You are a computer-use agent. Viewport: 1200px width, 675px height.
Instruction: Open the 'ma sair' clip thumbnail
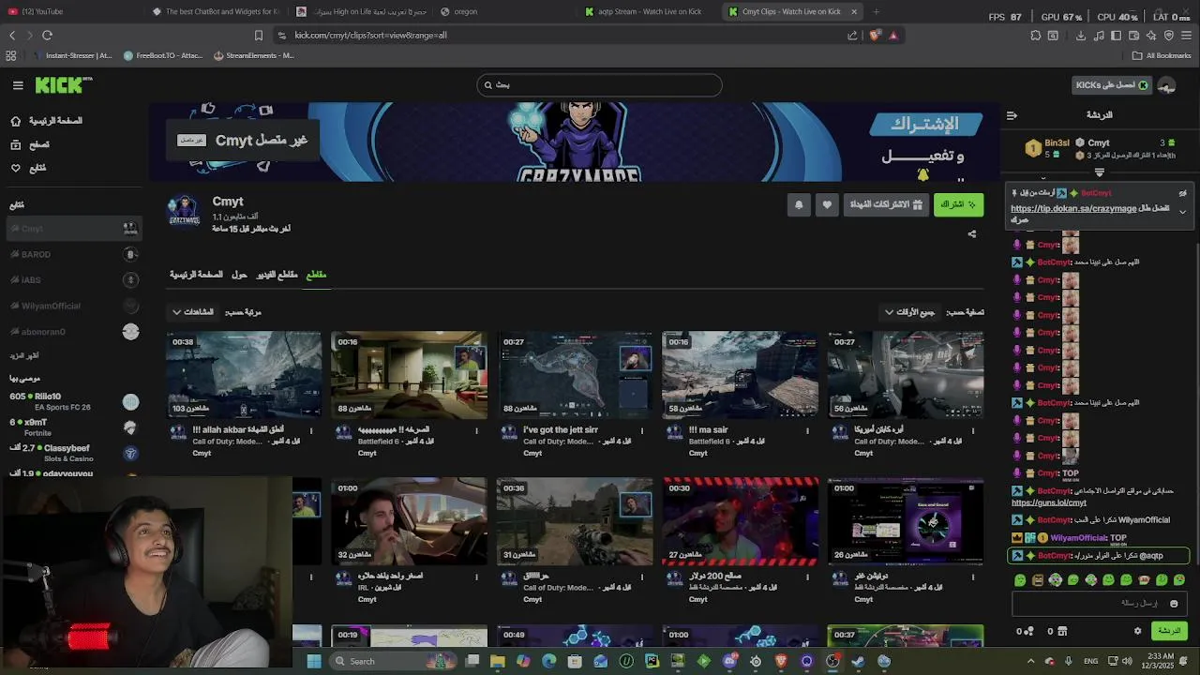(x=740, y=374)
